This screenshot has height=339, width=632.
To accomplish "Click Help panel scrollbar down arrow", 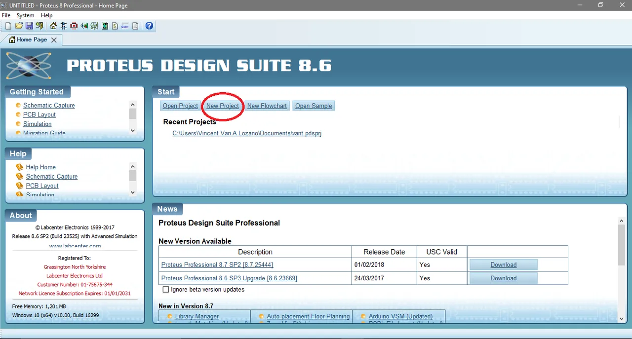I will point(132,192).
